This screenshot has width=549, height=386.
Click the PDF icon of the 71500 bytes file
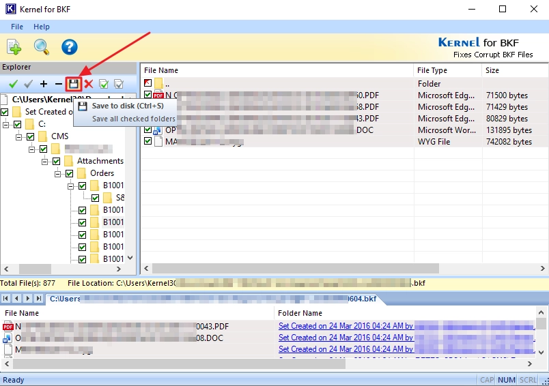coord(158,95)
